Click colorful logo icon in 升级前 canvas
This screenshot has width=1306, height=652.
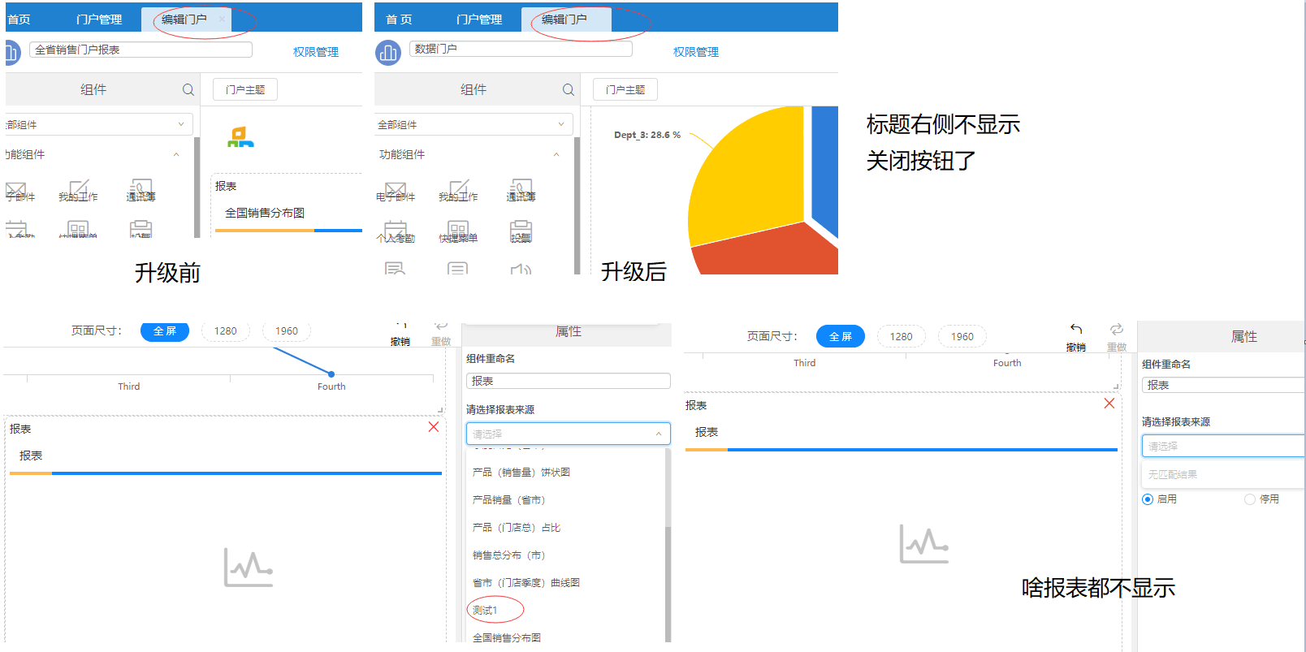[x=240, y=137]
